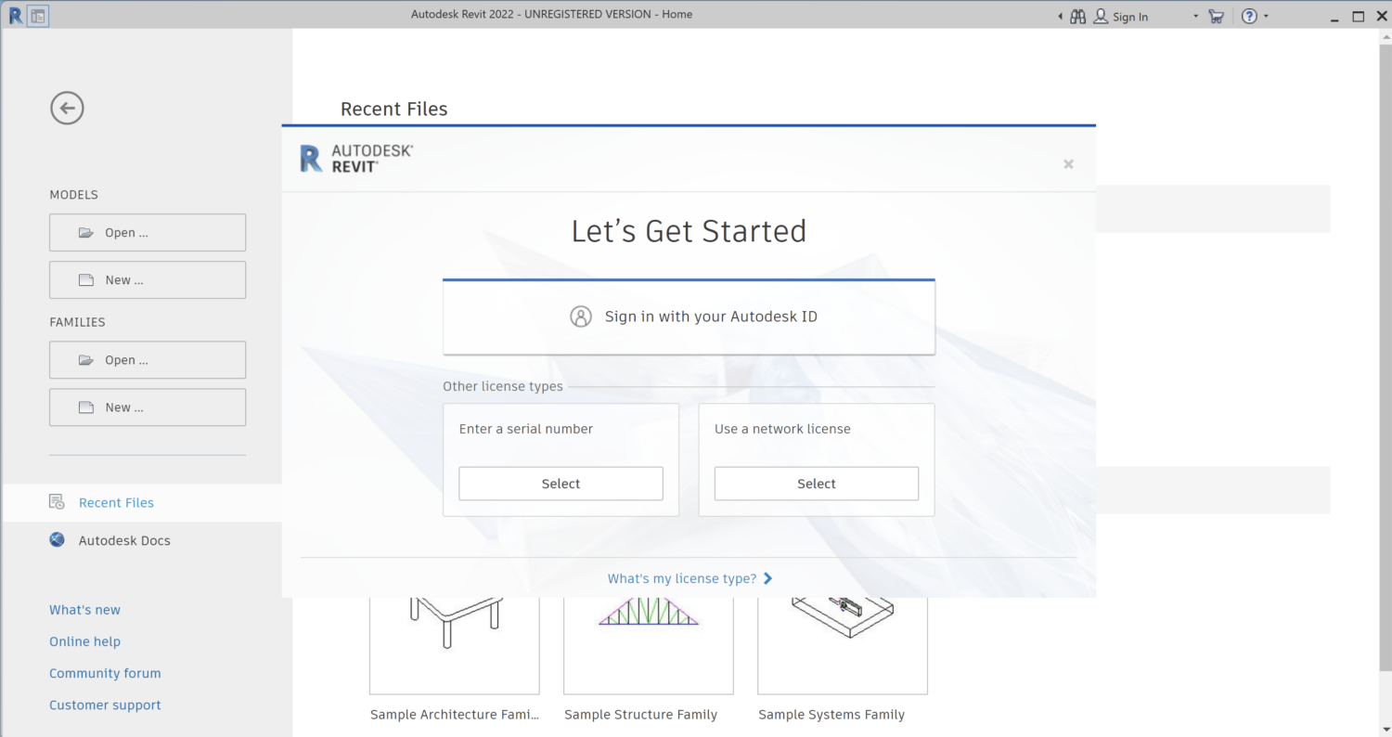Create a new family under Families
The width and height of the screenshot is (1392, 737).
(148, 407)
